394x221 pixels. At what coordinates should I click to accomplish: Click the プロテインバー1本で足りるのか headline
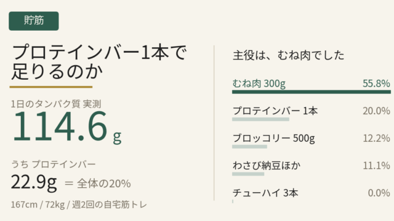[x=99, y=62]
